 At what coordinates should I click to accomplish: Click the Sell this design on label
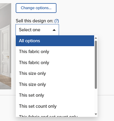(x=34, y=21)
